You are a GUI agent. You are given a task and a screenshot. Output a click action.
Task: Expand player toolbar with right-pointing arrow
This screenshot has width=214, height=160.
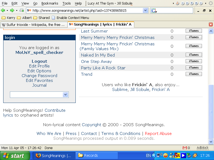(x=173, y=3)
